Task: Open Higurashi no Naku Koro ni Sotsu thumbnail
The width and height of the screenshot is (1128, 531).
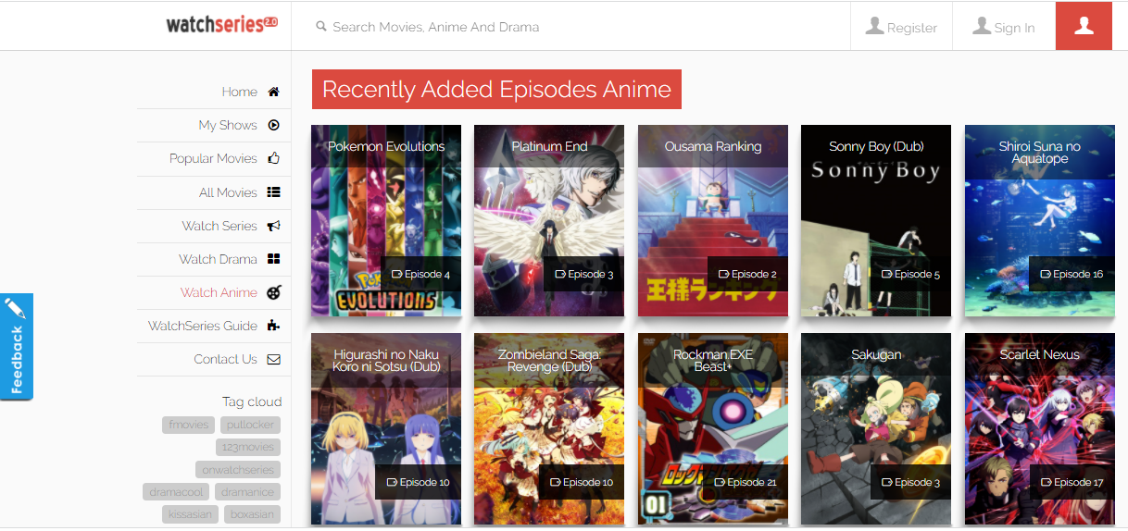Action: pos(386,428)
